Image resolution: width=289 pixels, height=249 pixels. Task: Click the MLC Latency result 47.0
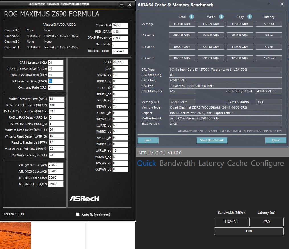tap(266, 222)
